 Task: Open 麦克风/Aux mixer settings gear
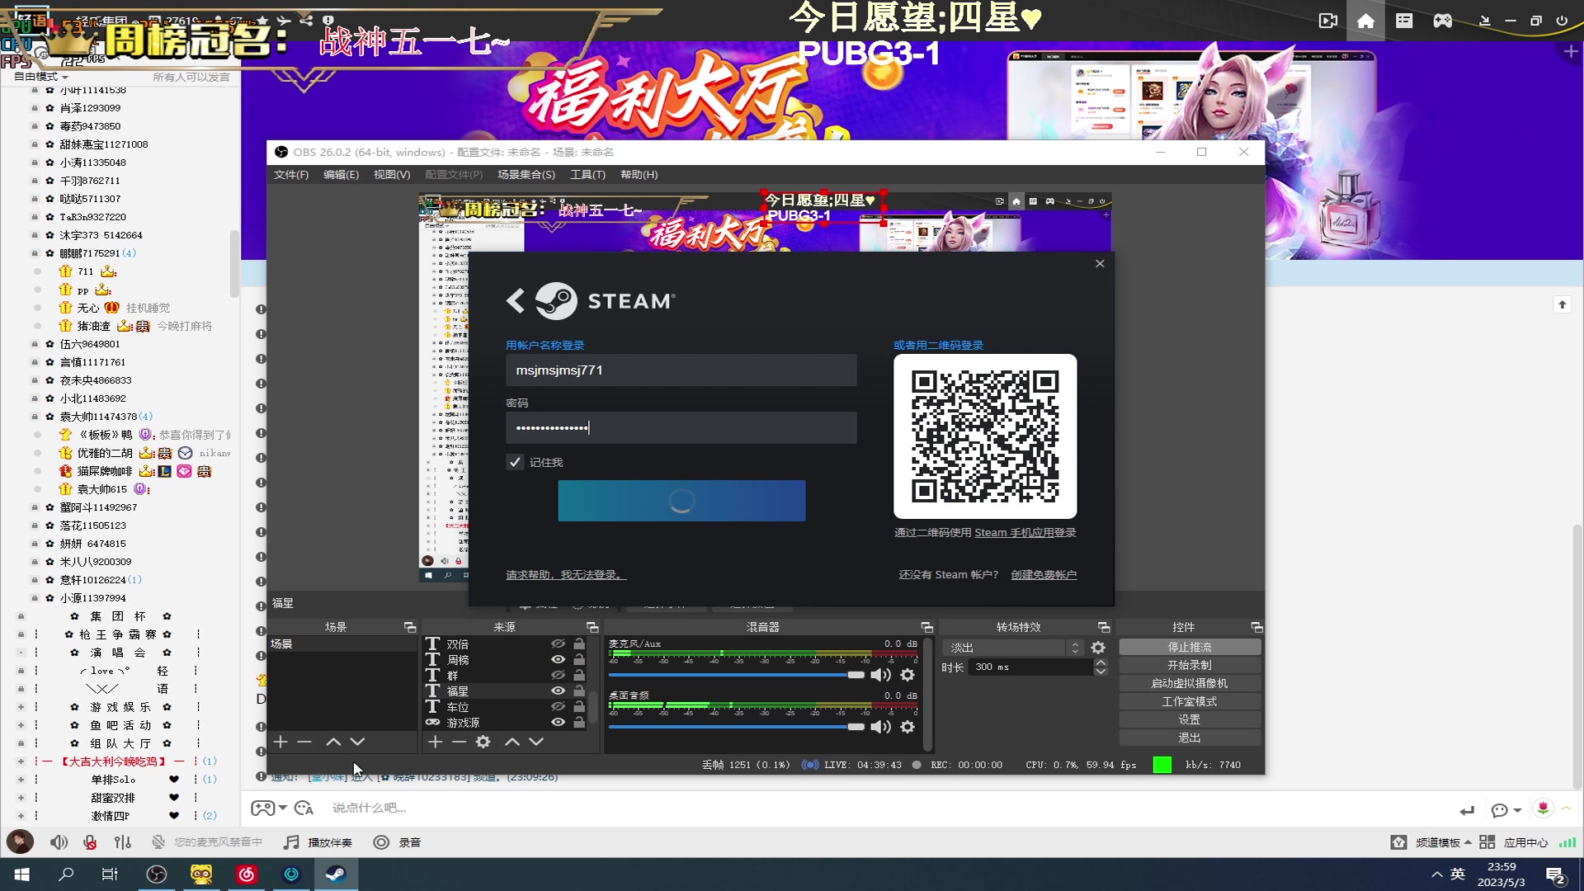coord(907,675)
